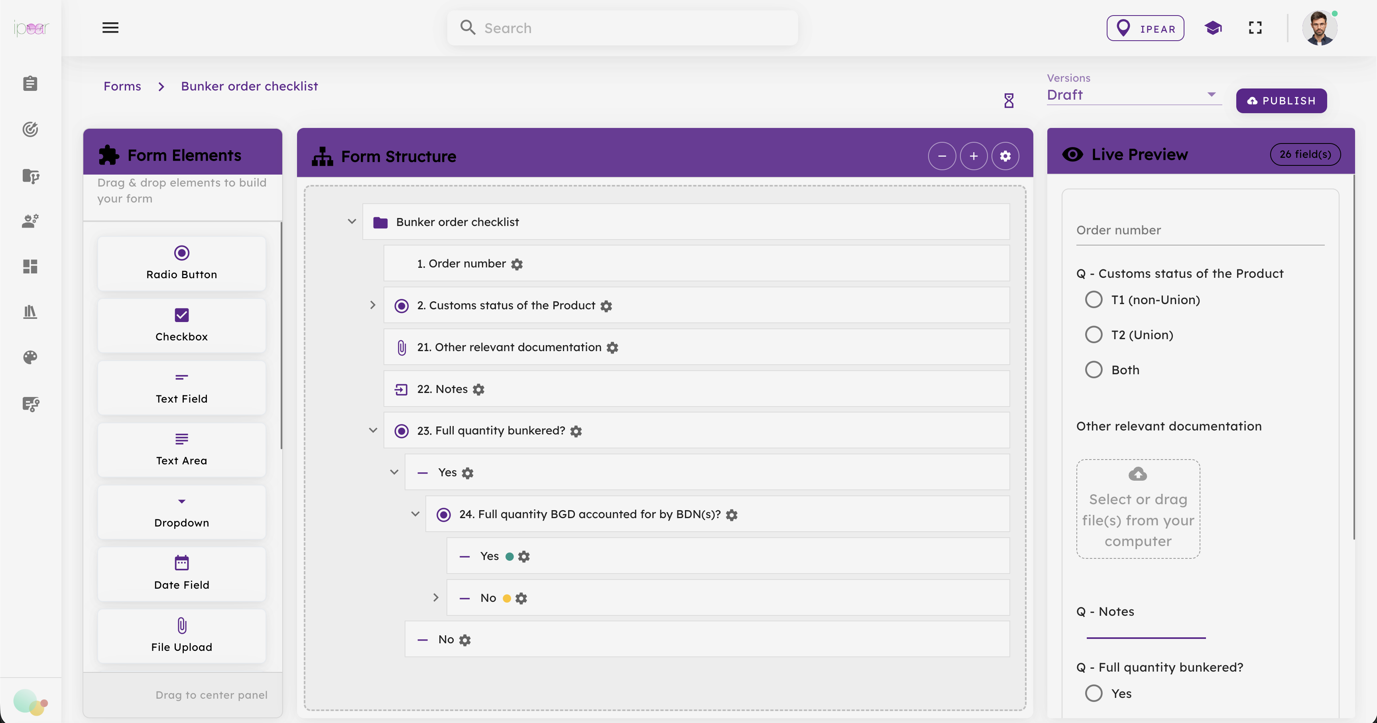The image size is (1377, 723).
Task: Click the Live Preview panel scrollbar
Action: 1354,357
